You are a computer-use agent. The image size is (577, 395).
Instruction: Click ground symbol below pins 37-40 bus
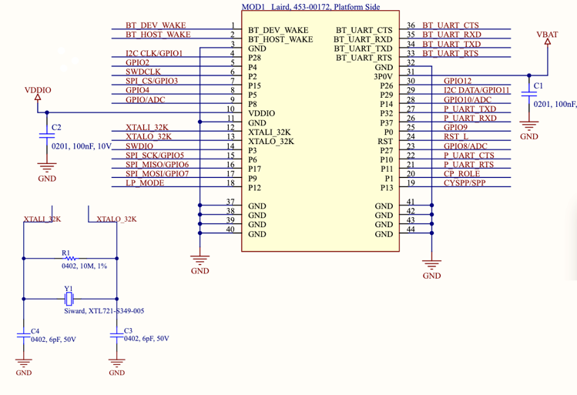click(x=200, y=260)
